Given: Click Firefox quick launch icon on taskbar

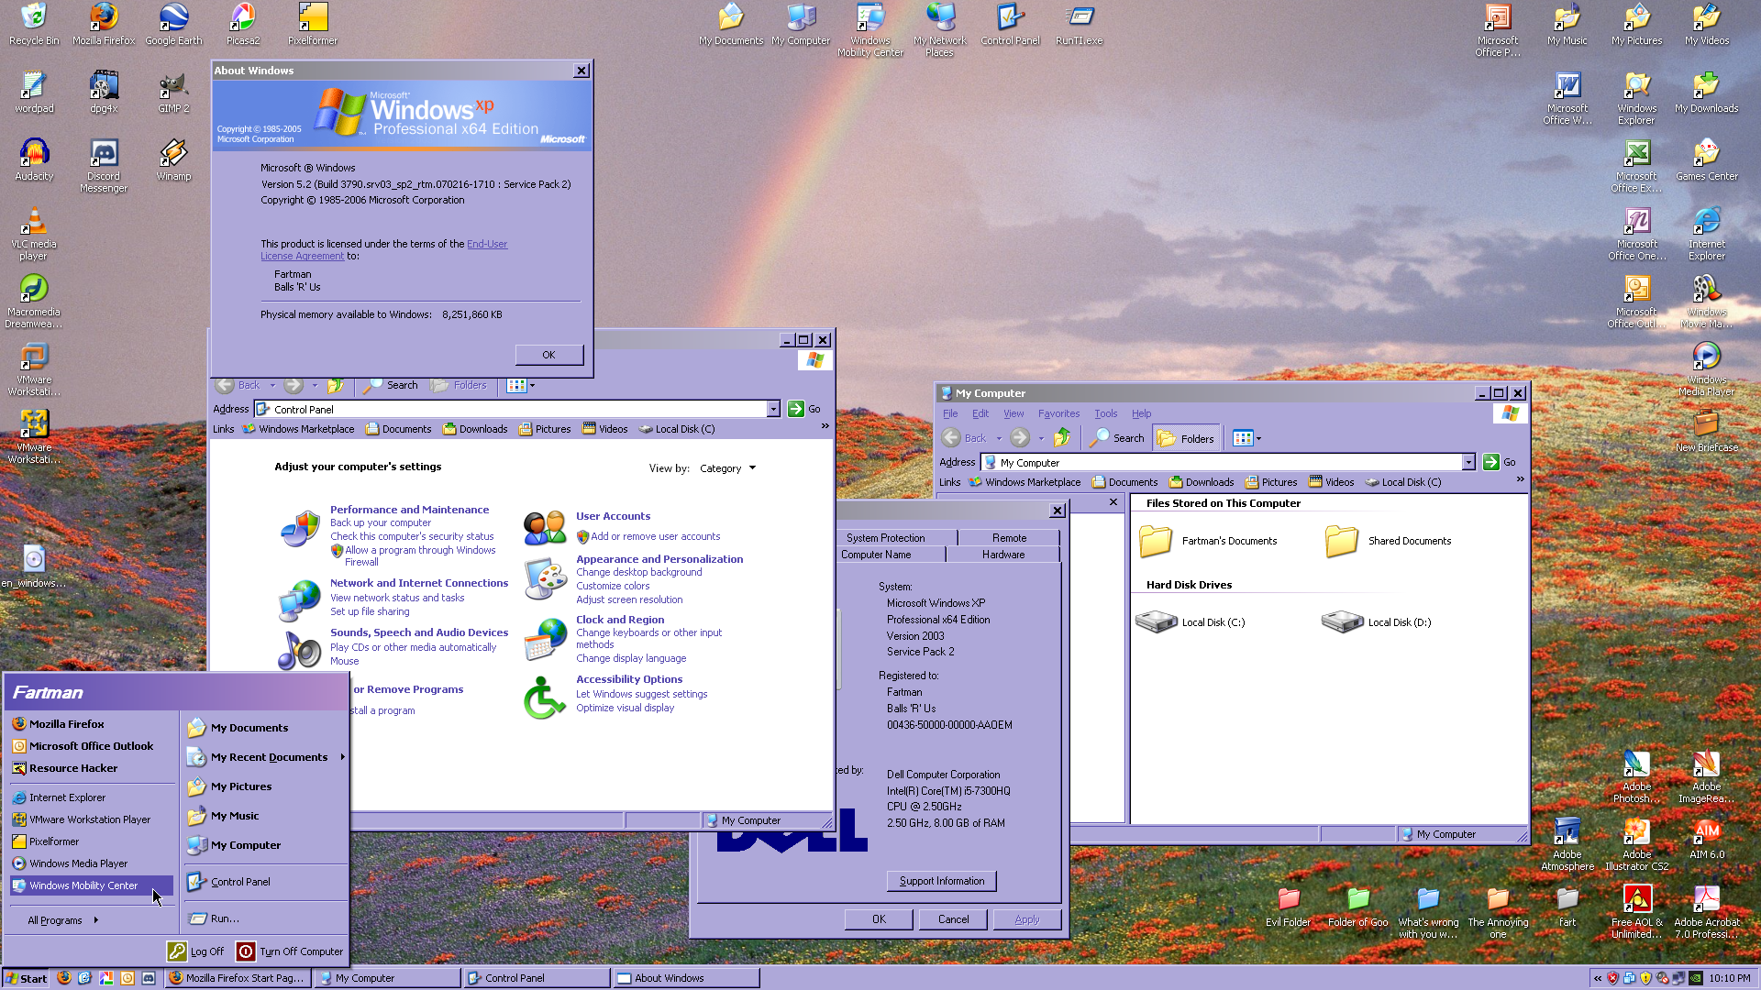Looking at the screenshot, I should click(x=64, y=978).
